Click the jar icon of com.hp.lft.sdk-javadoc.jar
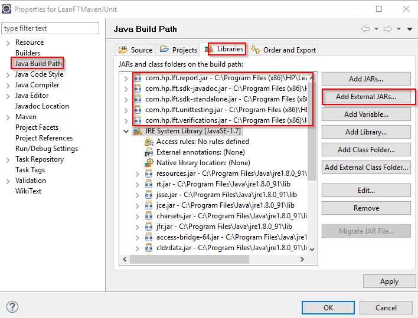The height and width of the screenshot is (318, 418). [x=138, y=88]
